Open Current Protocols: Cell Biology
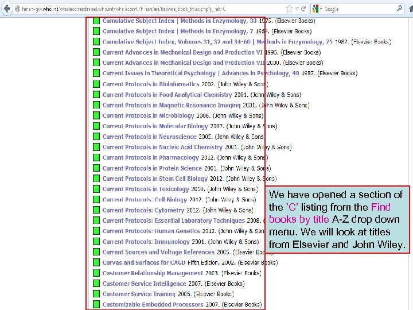The height and width of the screenshot is (310, 413). click(x=145, y=200)
